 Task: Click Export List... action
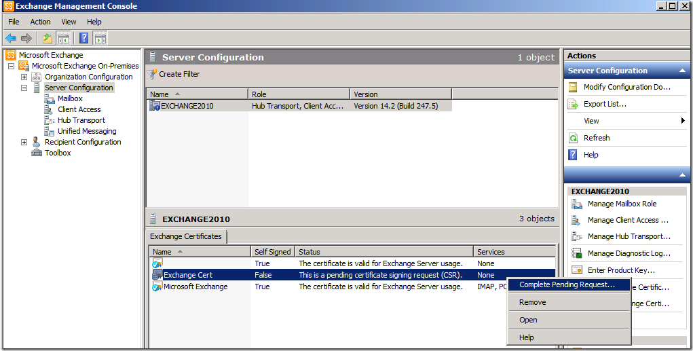click(x=605, y=105)
